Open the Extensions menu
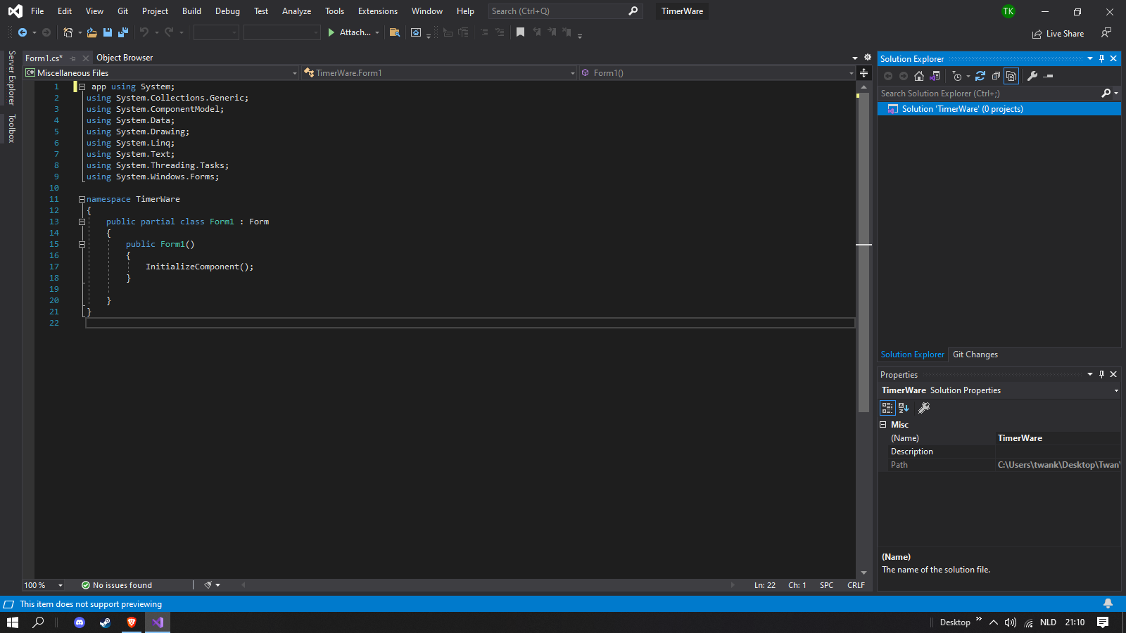Image resolution: width=1126 pixels, height=633 pixels. [377, 11]
